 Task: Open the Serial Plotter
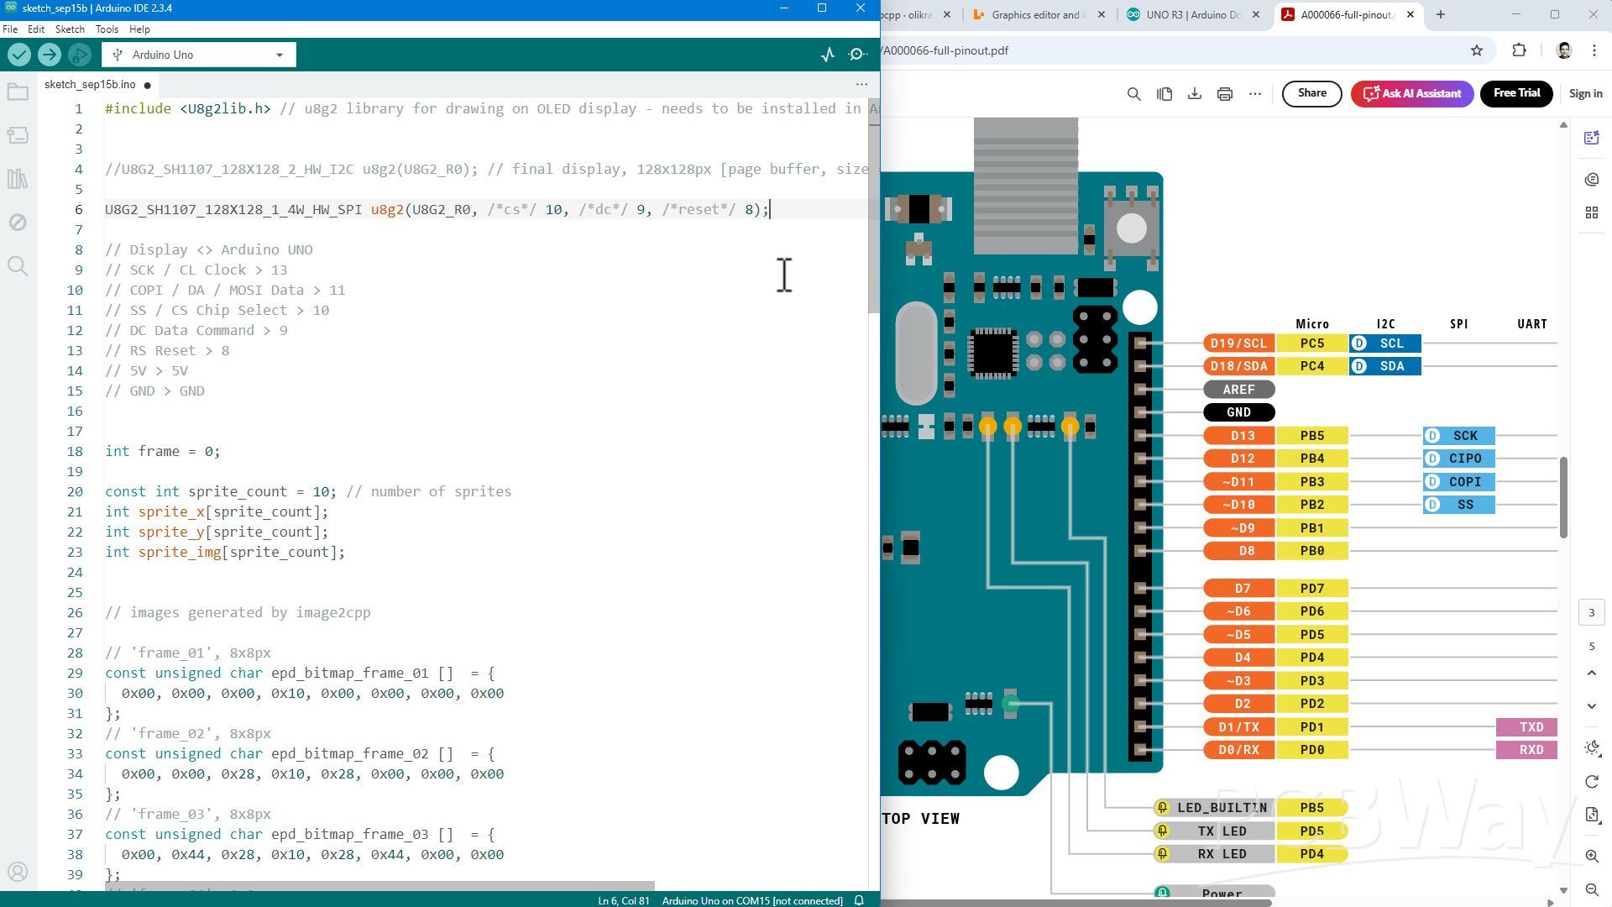tap(828, 55)
